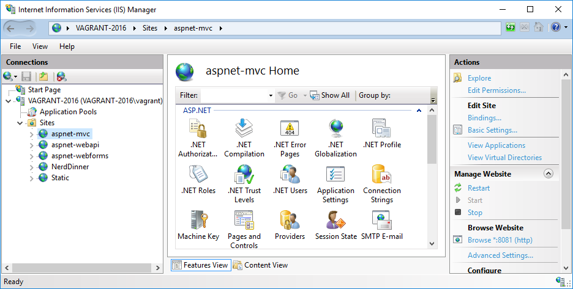The width and height of the screenshot is (573, 289).
Task: Click in the Filter text field
Action: (234, 95)
